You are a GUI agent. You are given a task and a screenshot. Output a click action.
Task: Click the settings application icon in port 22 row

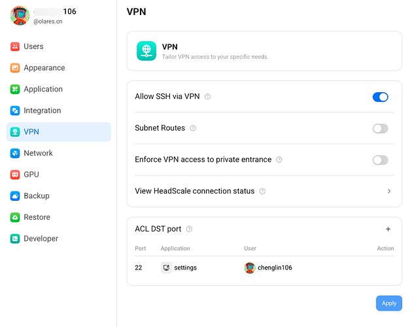[166, 267]
